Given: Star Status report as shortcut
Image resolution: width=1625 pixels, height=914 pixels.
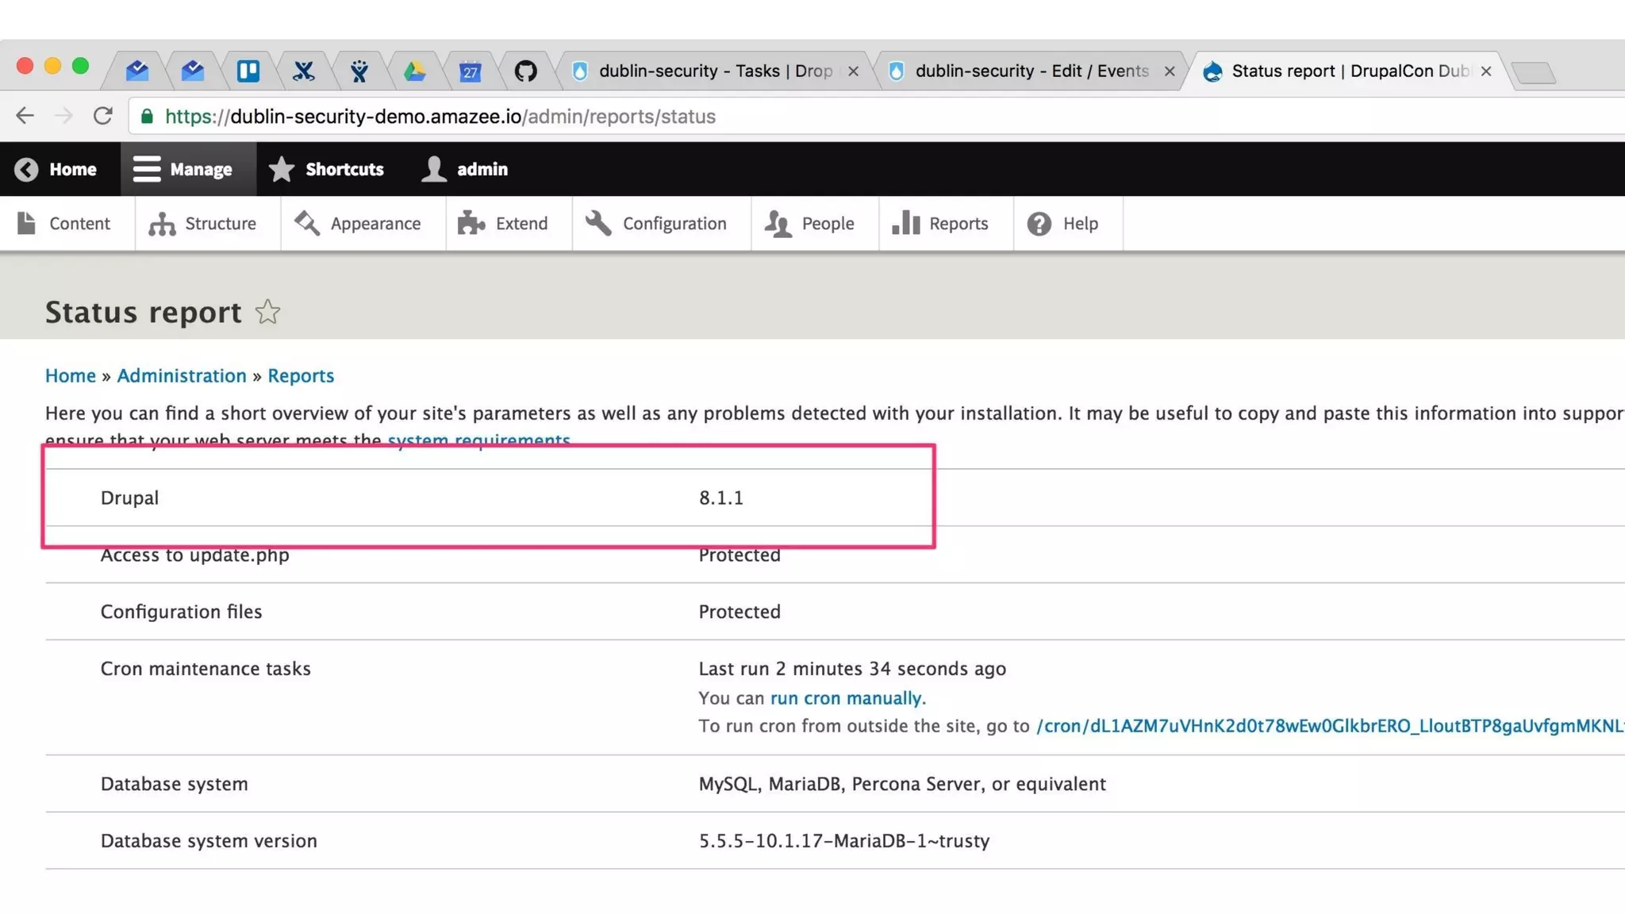Looking at the screenshot, I should tap(267, 313).
